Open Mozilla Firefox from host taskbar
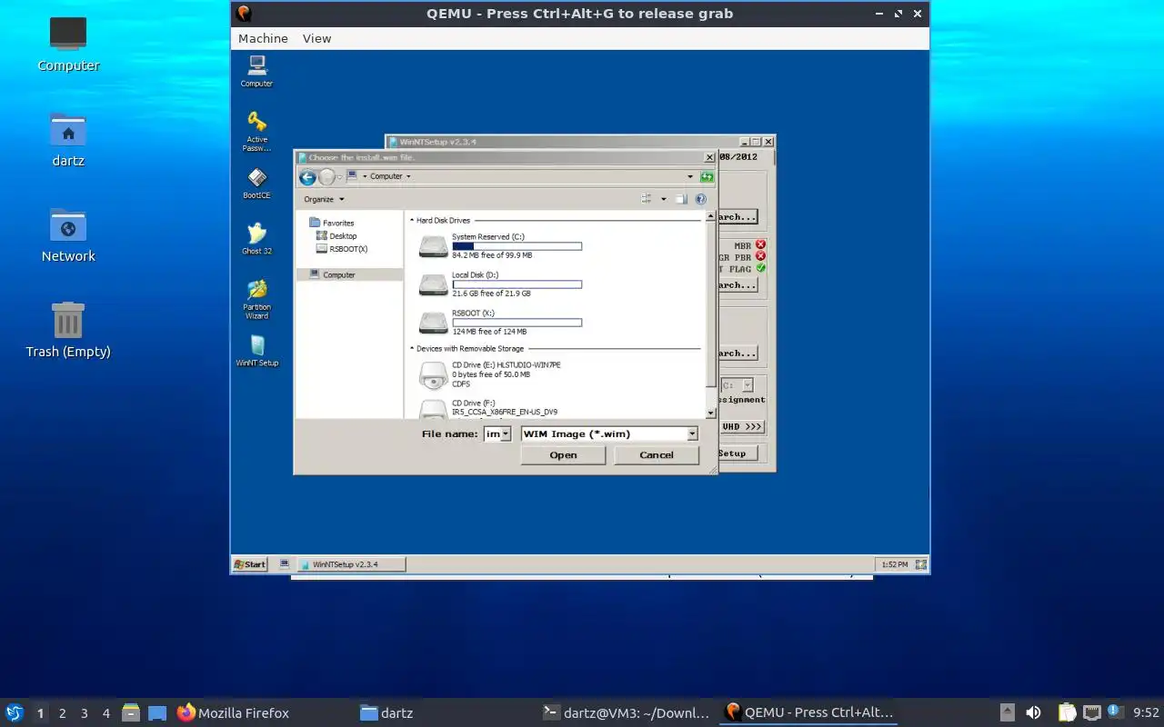 pyautogui.click(x=234, y=713)
